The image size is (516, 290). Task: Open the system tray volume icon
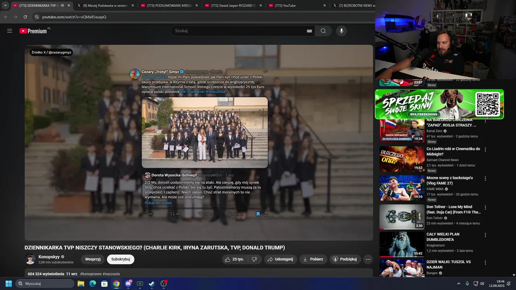pyautogui.click(x=483, y=284)
